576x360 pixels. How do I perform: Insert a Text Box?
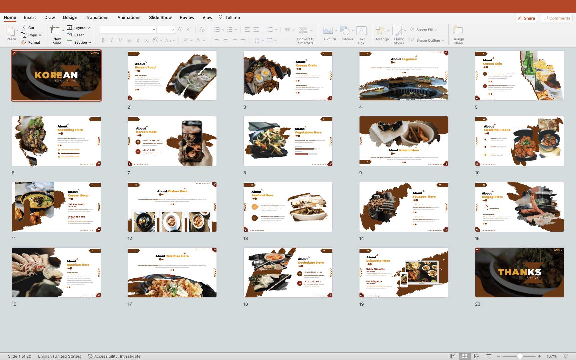[x=361, y=31]
